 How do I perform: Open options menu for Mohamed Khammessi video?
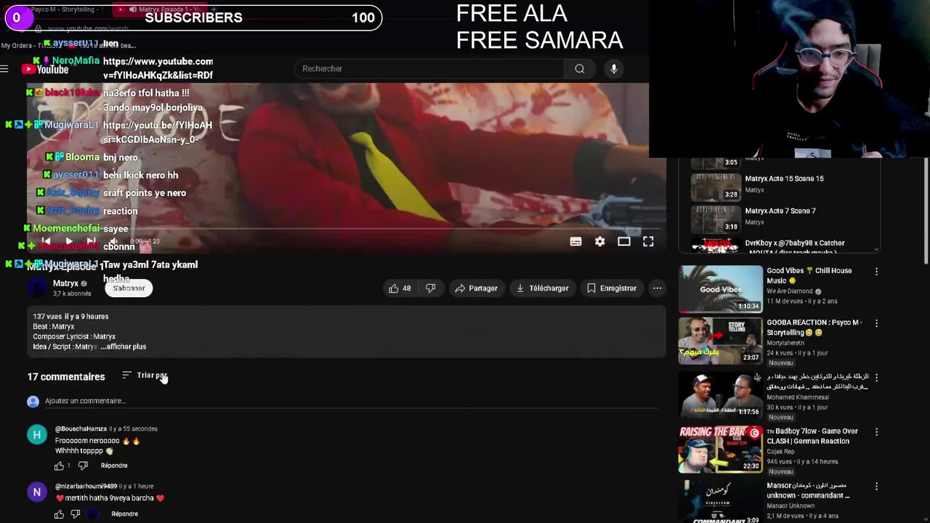(876, 378)
